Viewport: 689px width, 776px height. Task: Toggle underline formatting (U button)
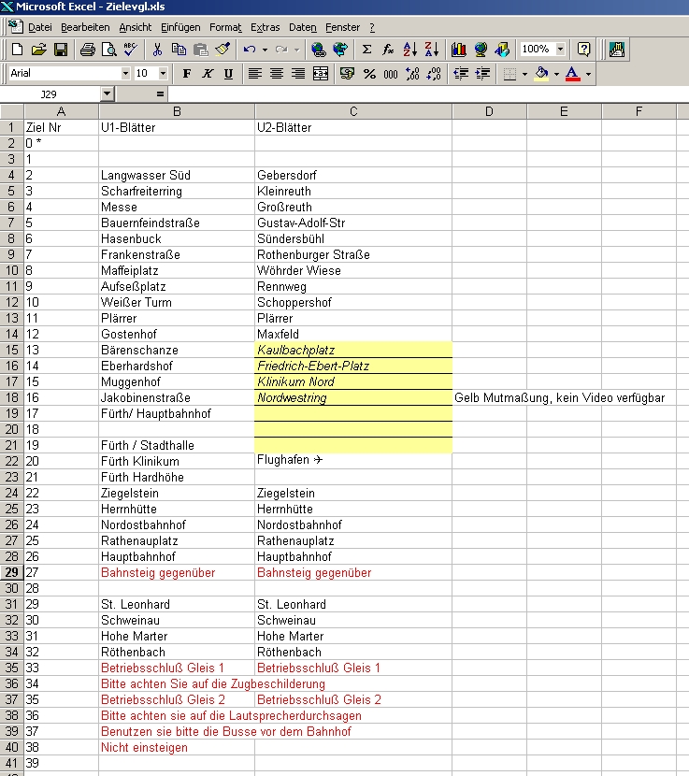tap(228, 74)
